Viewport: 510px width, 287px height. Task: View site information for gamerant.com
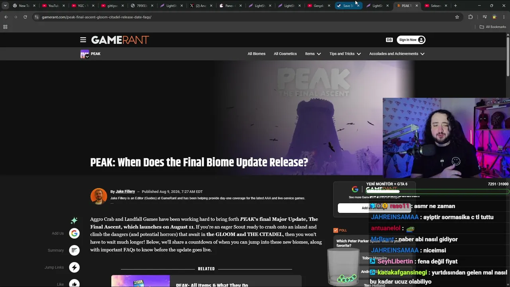click(x=37, y=17)
